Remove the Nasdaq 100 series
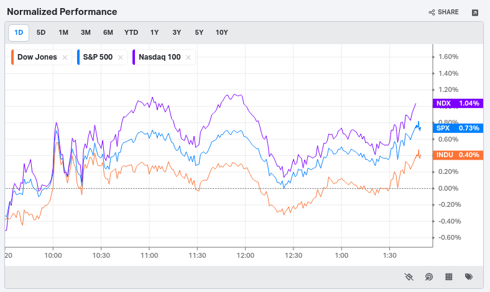 coord(188,57)
